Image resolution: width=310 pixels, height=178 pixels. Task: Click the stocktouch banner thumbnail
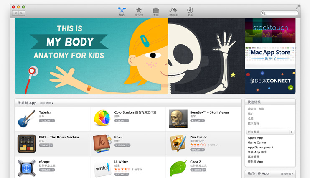click(x=270, y=31)
